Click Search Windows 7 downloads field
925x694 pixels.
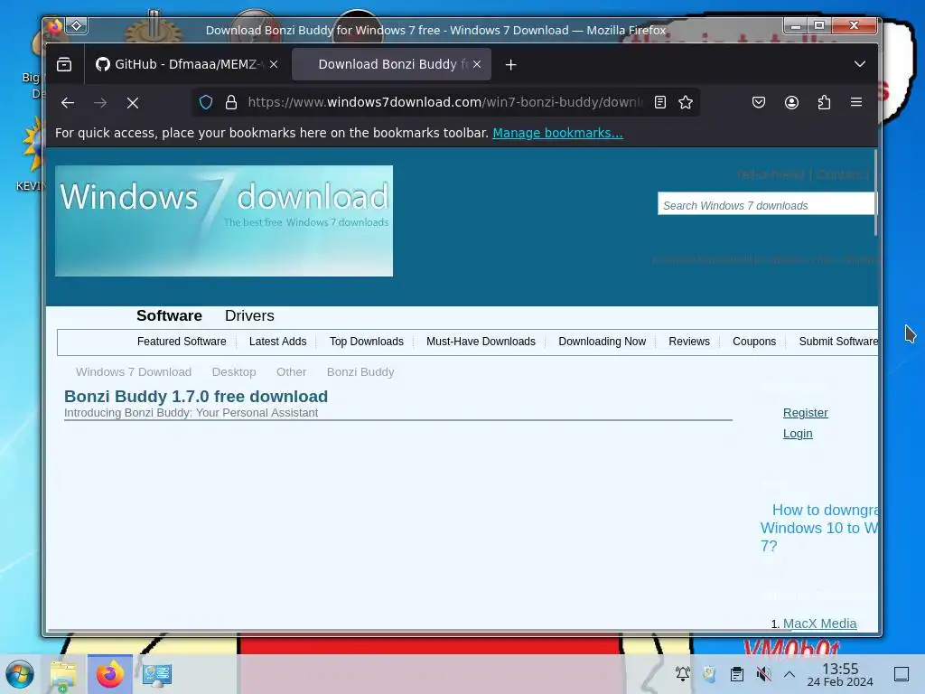(766, 204)
